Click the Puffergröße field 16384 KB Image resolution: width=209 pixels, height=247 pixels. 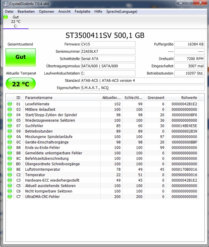pos(190,44)
